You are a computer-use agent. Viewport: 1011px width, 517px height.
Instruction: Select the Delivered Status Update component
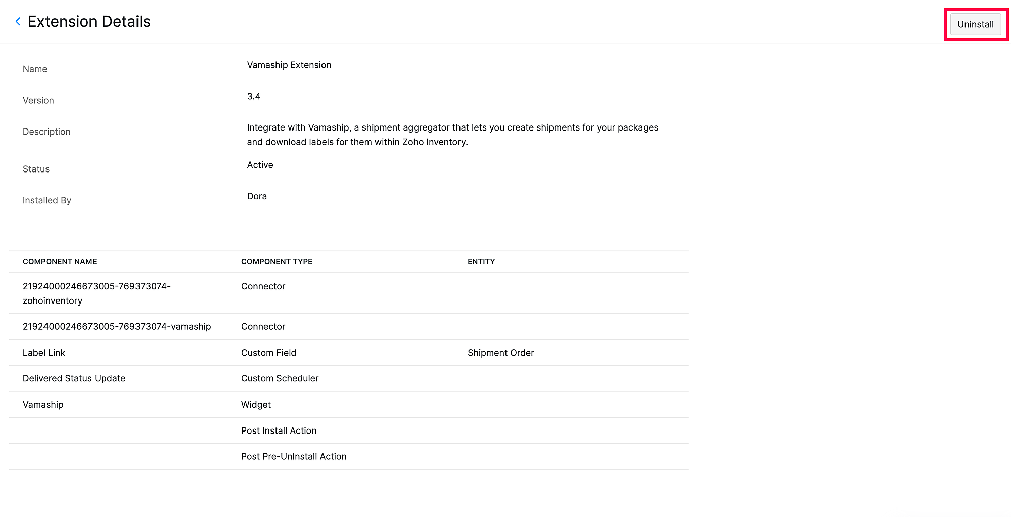click(74, 378)
